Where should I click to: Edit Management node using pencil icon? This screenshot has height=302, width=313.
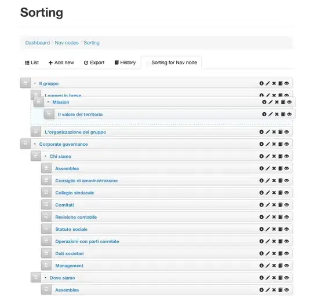(268, 266)
